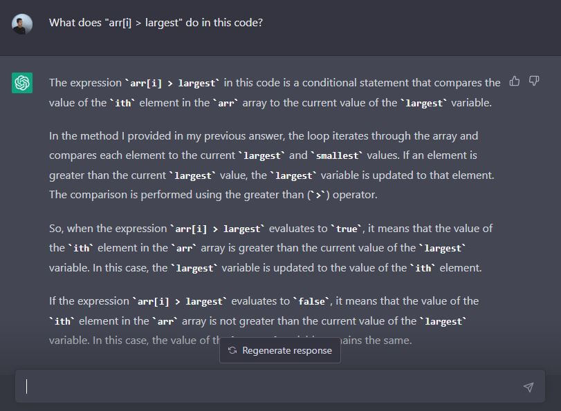Screen dimensions: 561x411
Task: Click the user profile avatar photo
Action: pos(22,24)
